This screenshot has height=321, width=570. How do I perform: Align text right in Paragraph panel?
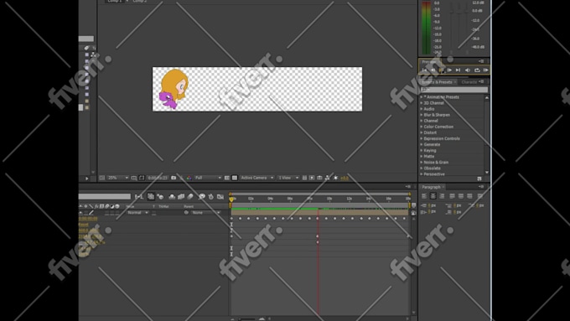pos(442,196)
